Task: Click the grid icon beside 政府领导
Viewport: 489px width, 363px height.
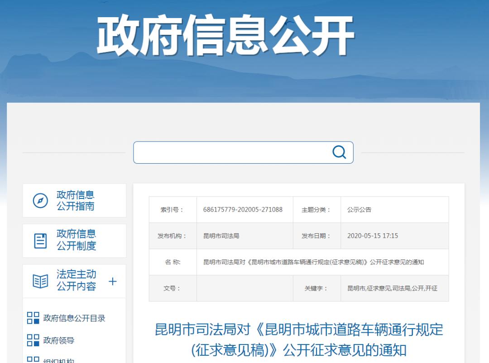Action: (34, 340)
